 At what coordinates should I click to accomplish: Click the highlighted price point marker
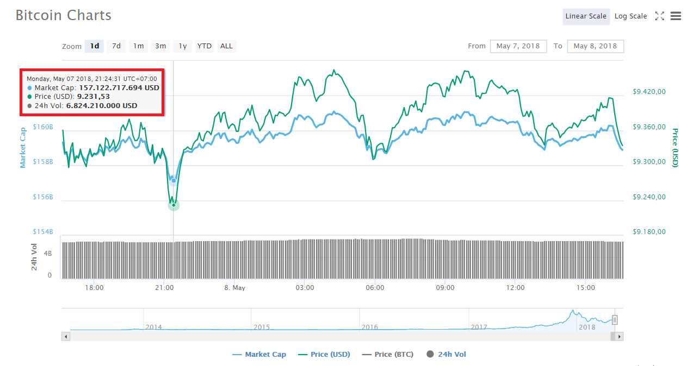click(x=174, y=205)
